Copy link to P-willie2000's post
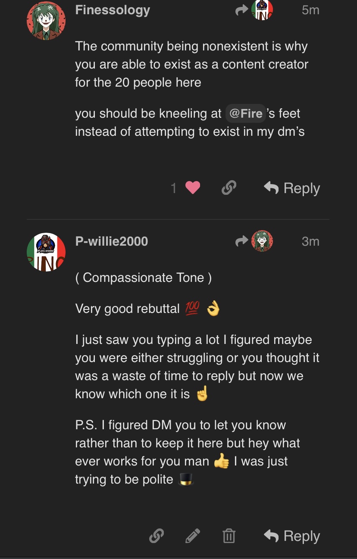 pos(156,536)
